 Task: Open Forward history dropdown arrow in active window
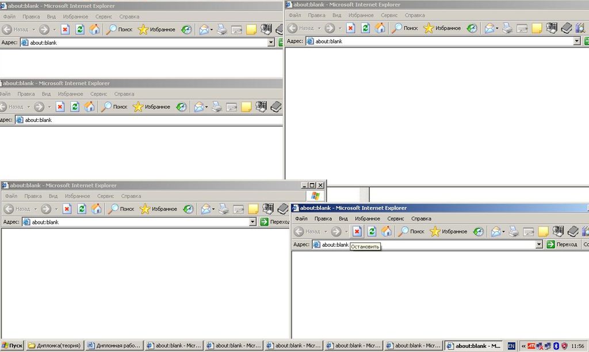(x=346, y=231)
